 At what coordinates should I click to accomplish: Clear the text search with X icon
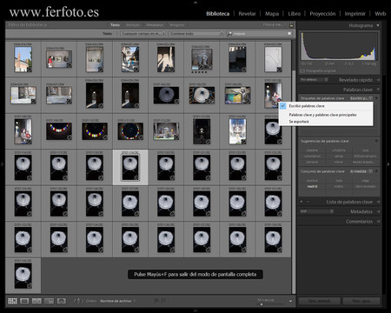tap(289, 34)
